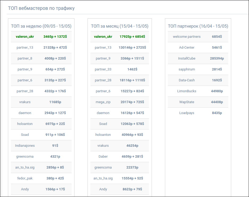Select the partner_33 name cell
This screenshot has width=249, height=197.
(103, 69)
